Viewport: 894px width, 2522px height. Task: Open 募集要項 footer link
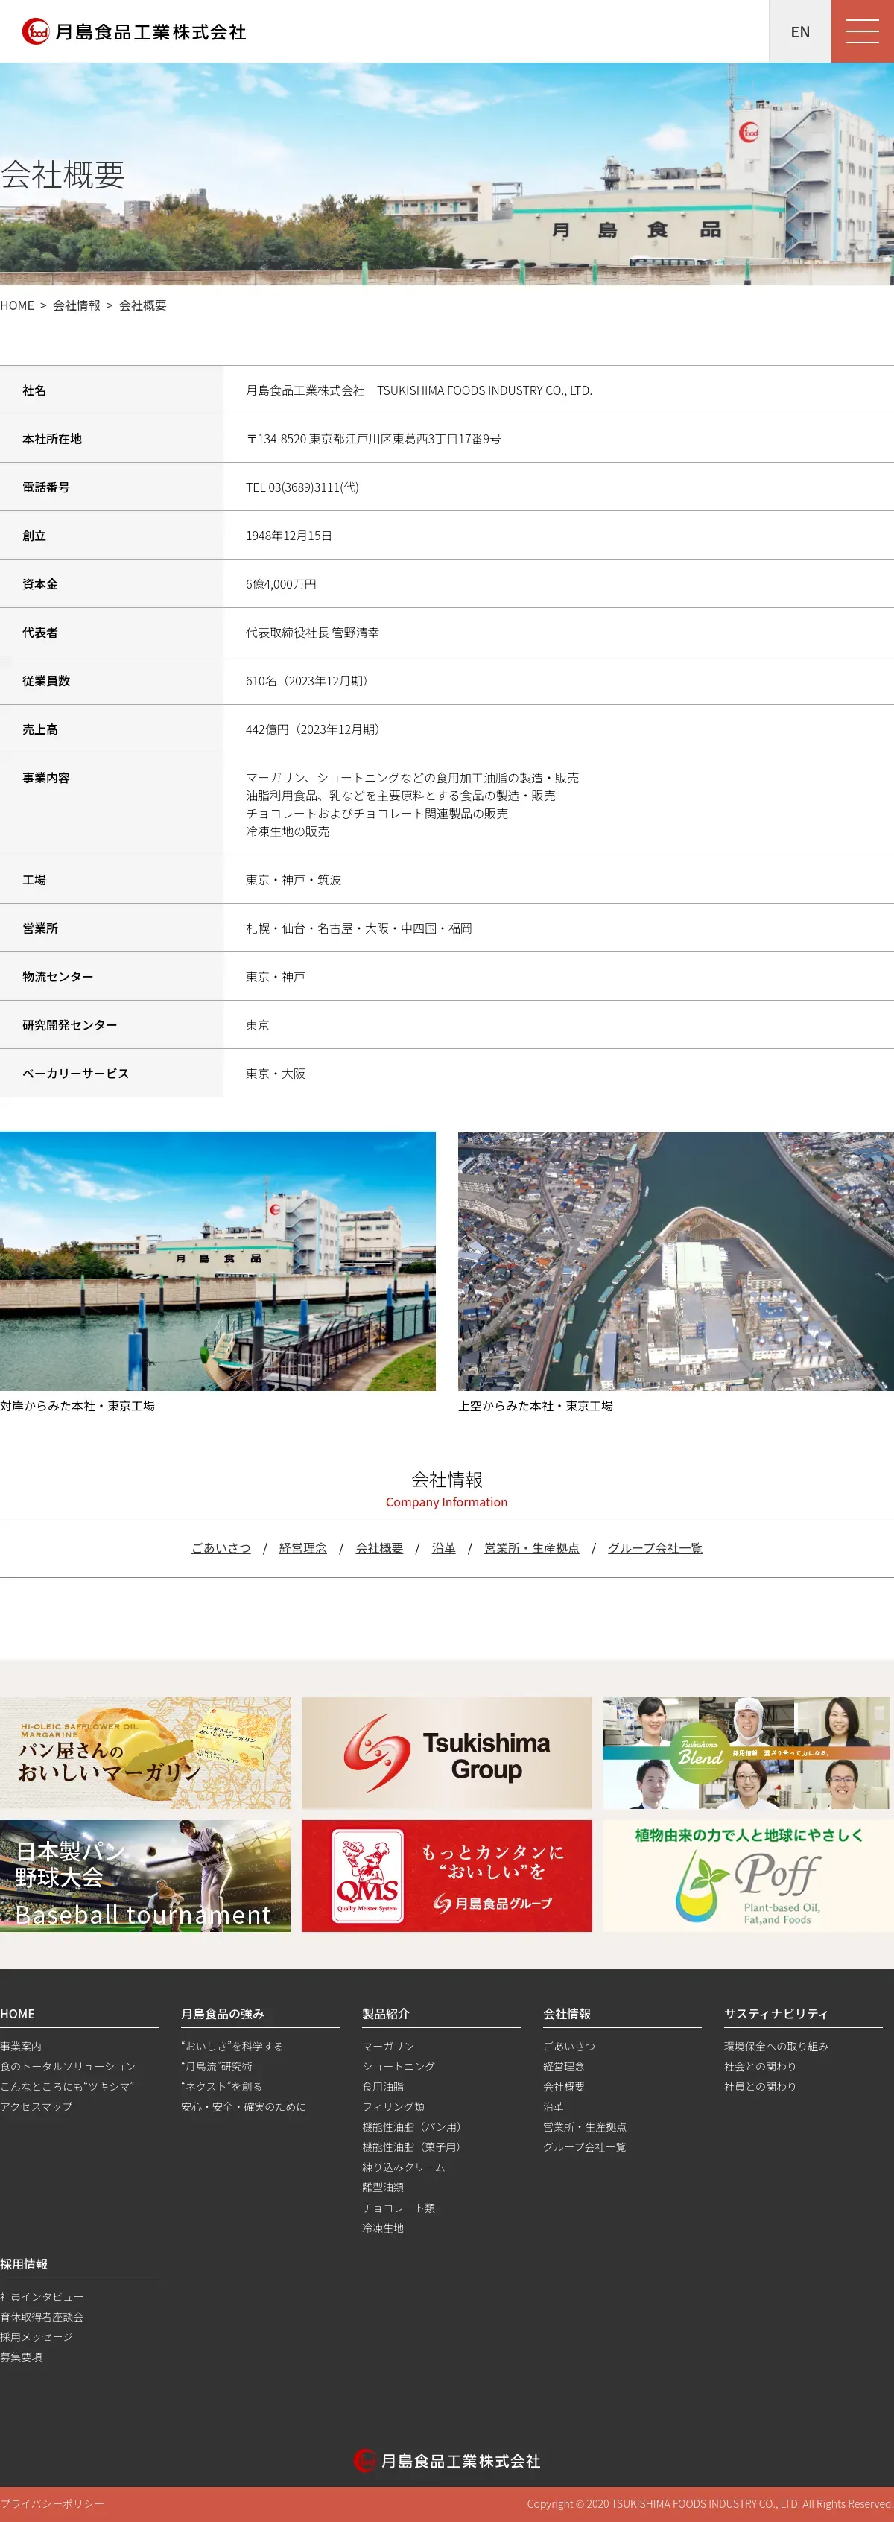pos(21,2357)
